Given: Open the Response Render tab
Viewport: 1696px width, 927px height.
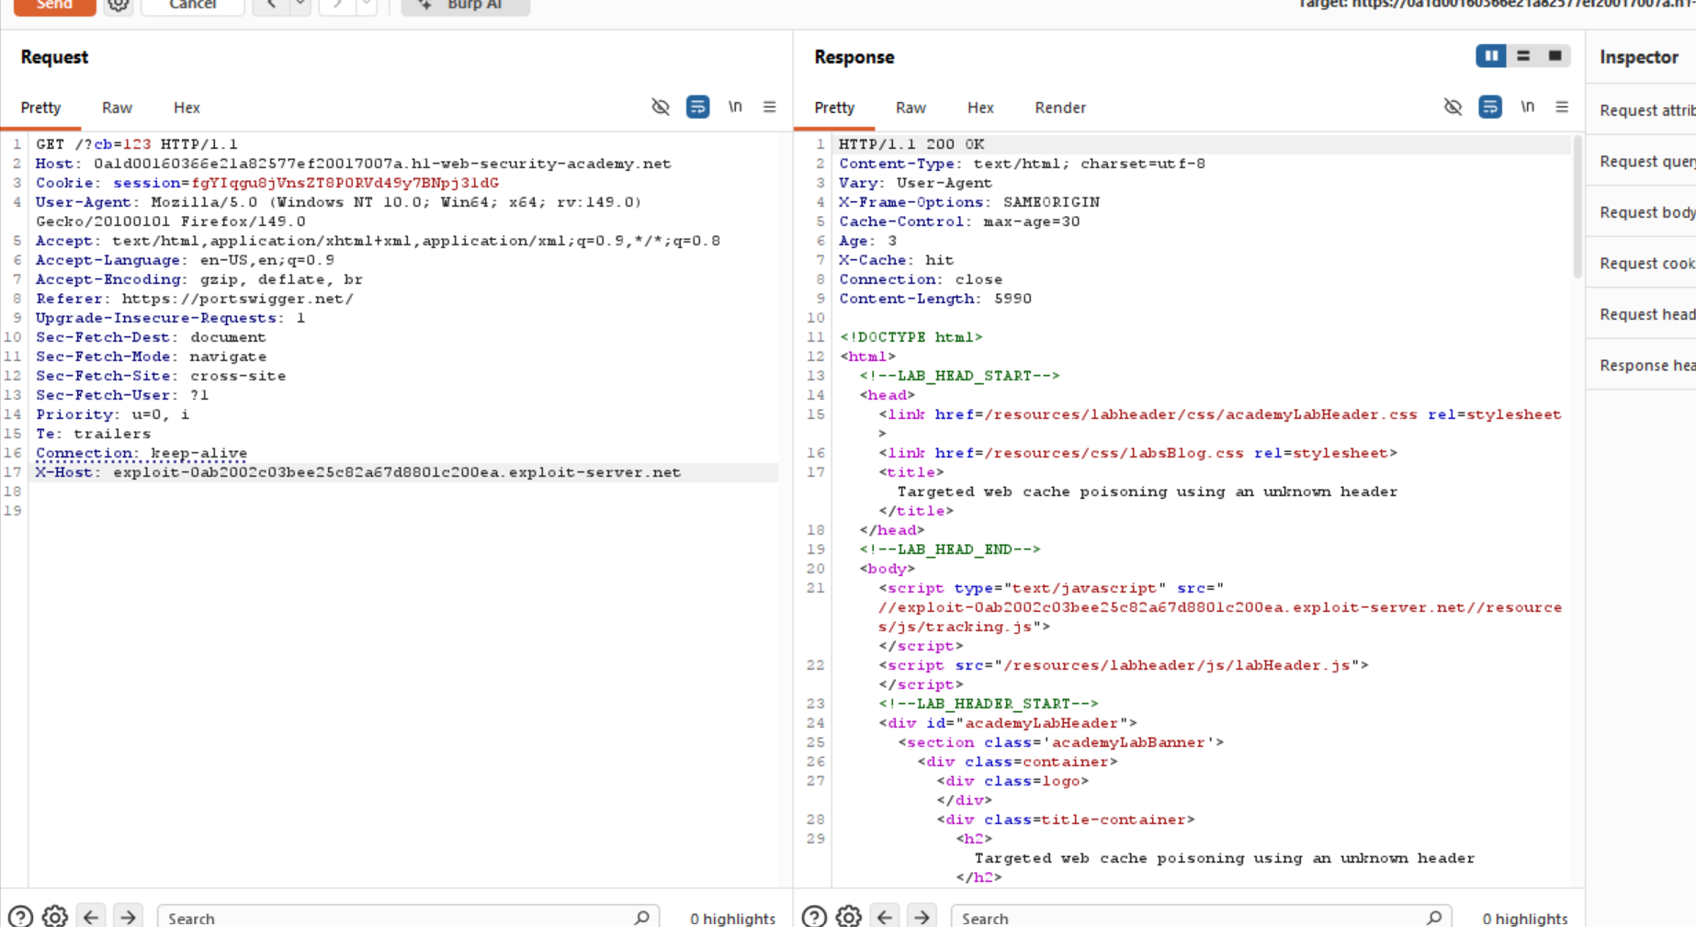Looking at the screenshot, I should 1060,107.
